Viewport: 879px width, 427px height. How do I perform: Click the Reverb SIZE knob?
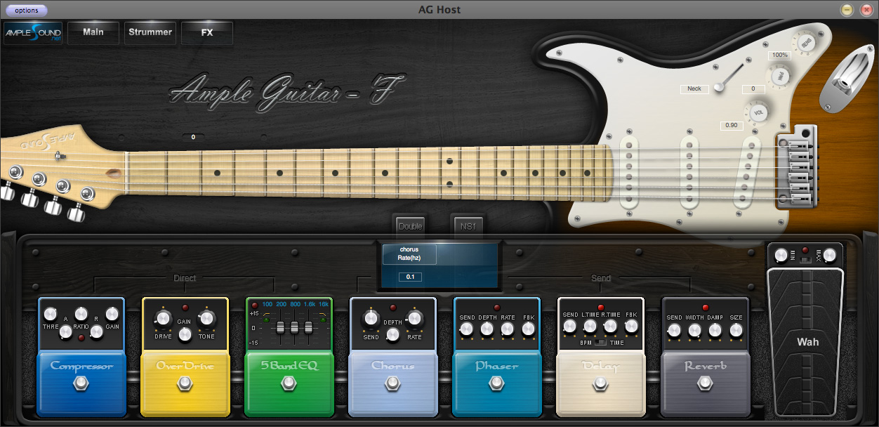(x=736, y=329)
